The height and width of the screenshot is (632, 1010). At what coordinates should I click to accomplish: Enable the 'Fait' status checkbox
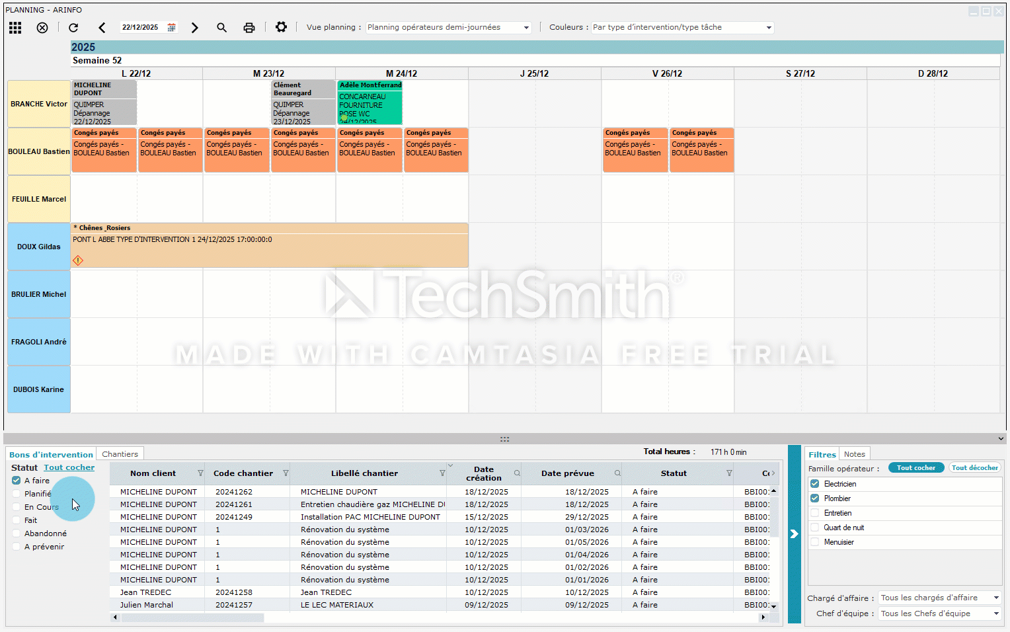pos(17,520)
